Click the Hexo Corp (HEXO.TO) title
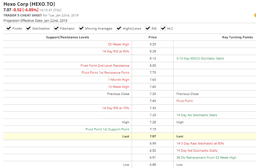 (29, 4)
